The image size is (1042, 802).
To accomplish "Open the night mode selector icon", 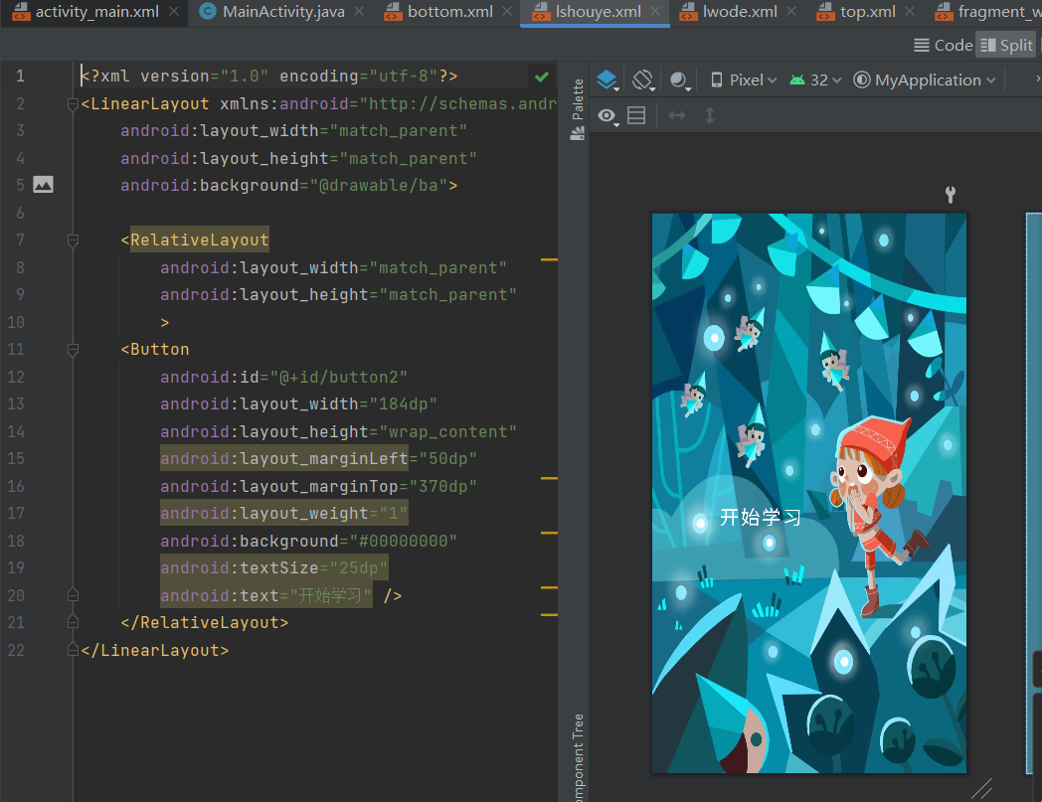I will click(x=680, y=80).
